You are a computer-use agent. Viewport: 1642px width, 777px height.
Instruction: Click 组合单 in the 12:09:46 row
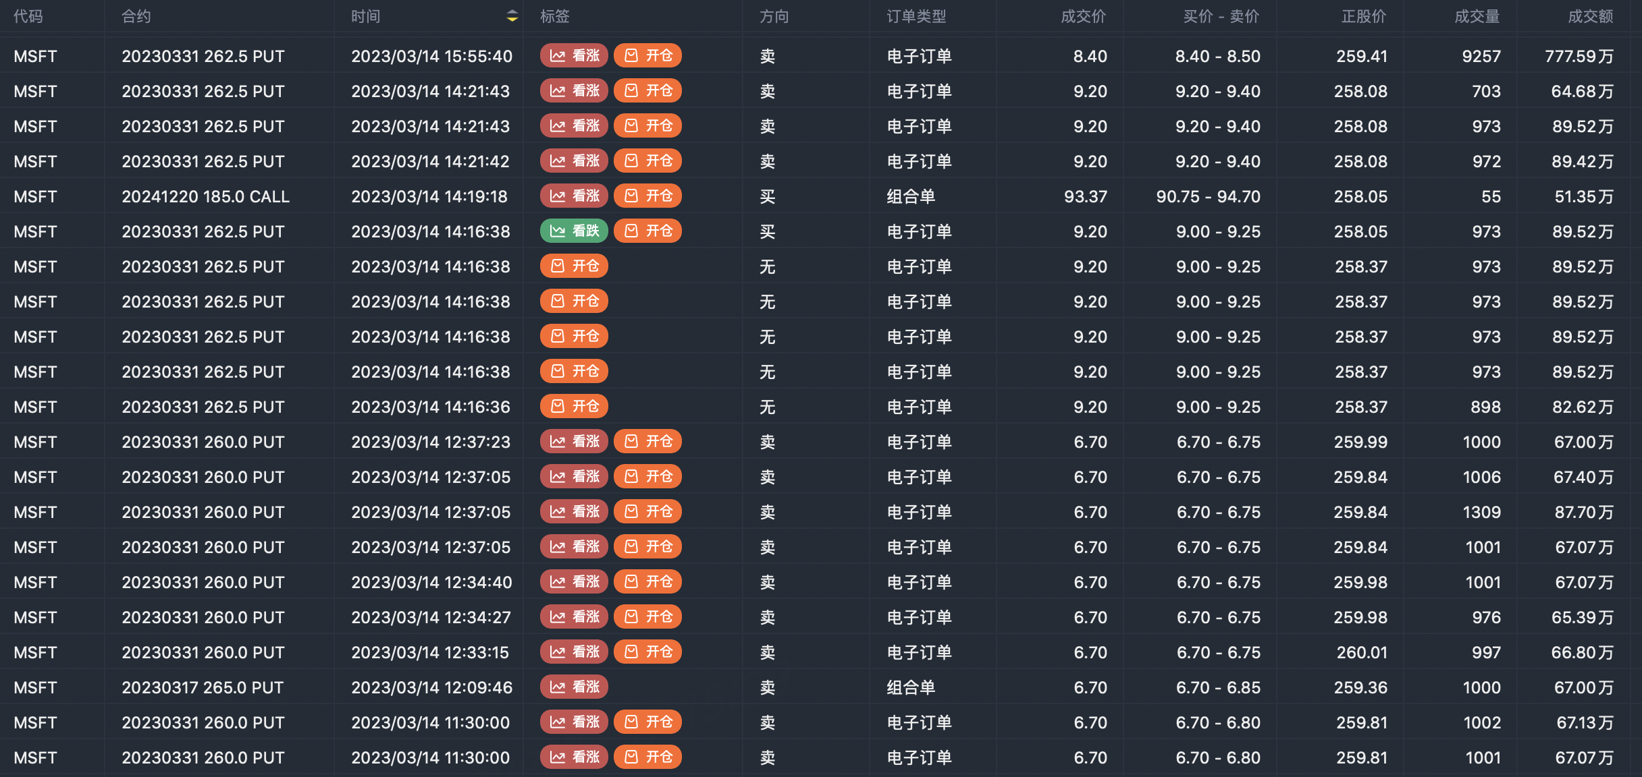911,687
